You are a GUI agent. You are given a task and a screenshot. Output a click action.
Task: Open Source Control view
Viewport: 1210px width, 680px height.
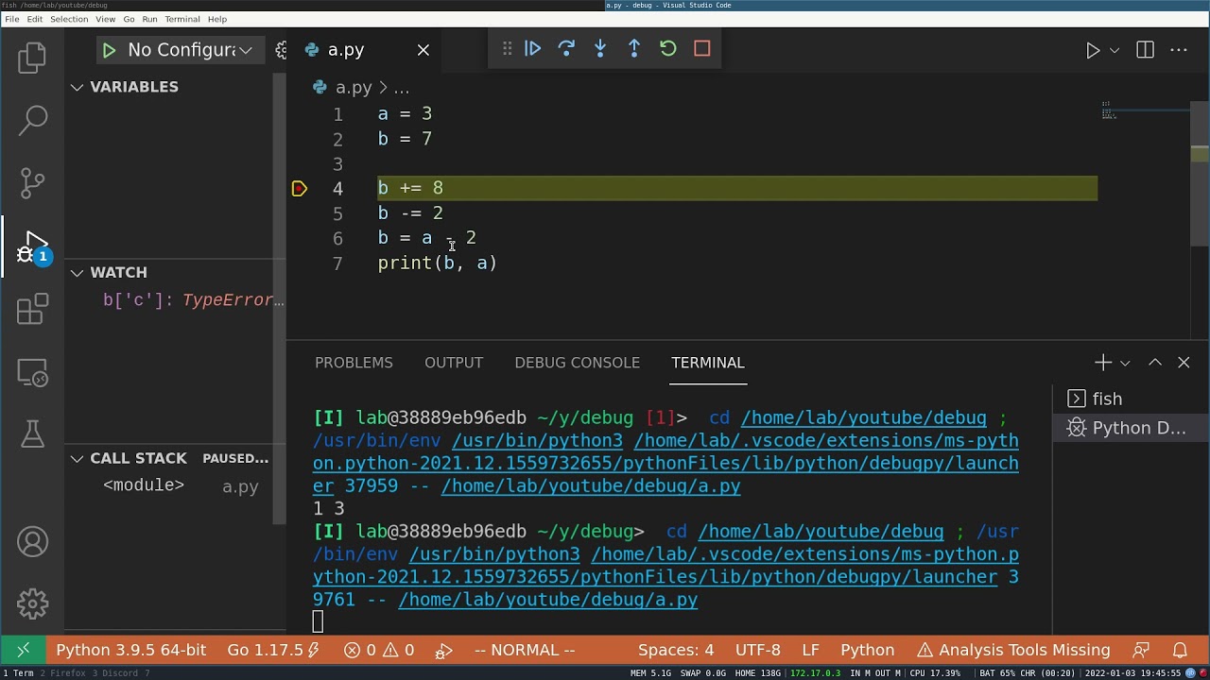pos(32,182)
